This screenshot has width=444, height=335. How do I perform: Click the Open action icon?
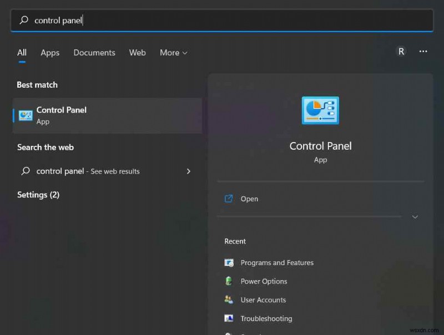pyautogui.click(x=229, y=199)
